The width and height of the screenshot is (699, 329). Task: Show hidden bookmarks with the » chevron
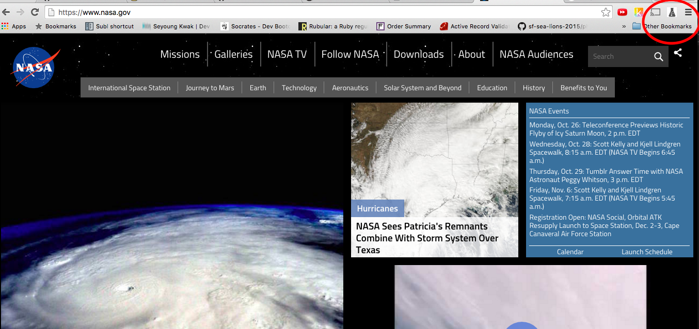[x=624, y=26]
